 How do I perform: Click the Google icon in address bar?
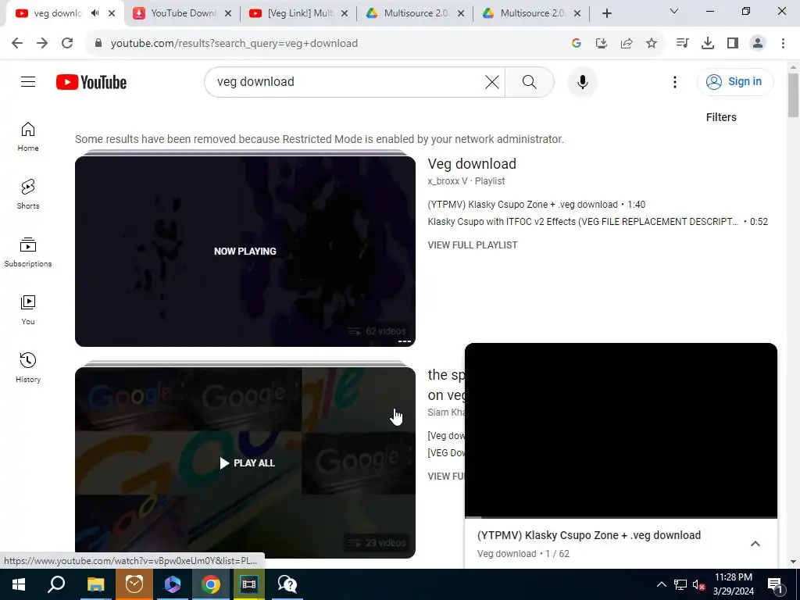[577, 44]
